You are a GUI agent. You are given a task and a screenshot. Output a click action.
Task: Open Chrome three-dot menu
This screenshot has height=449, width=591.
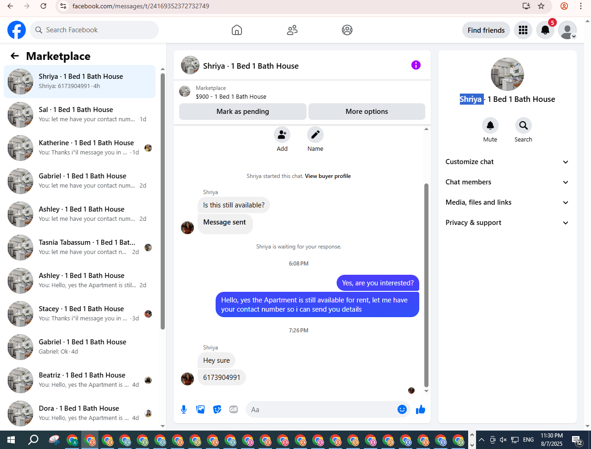point(581,6)
